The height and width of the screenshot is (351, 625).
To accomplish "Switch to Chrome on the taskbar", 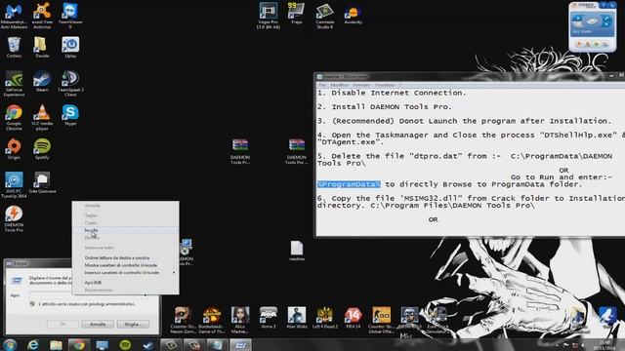I will (x=79, y=344).
